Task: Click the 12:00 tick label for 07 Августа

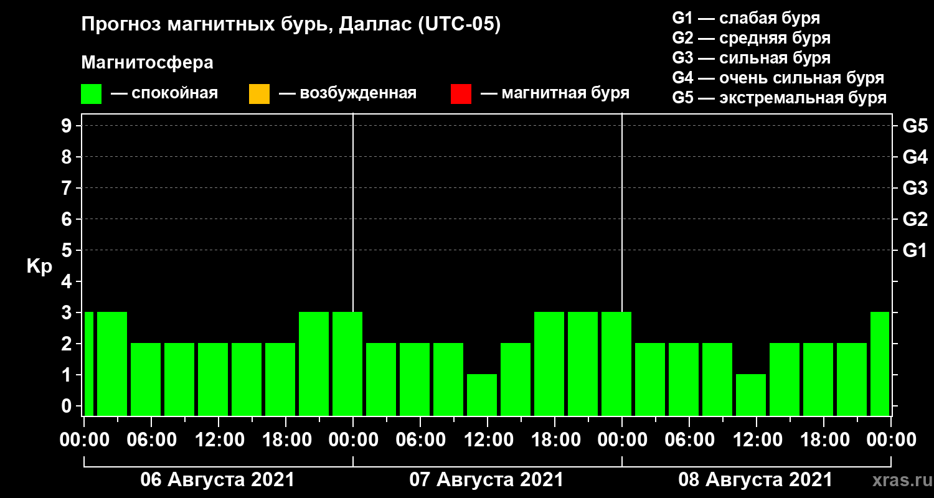Action: coord(488,439)
